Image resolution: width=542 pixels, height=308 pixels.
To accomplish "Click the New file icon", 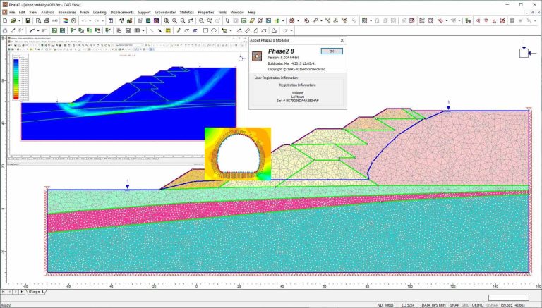I will point(5,20).
